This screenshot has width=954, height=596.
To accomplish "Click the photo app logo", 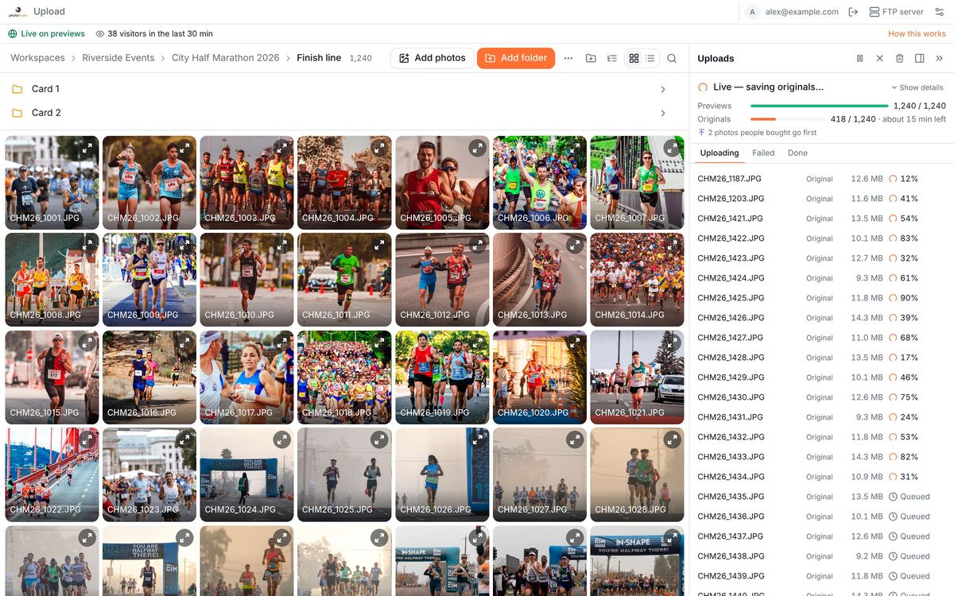I will point(18,12).
